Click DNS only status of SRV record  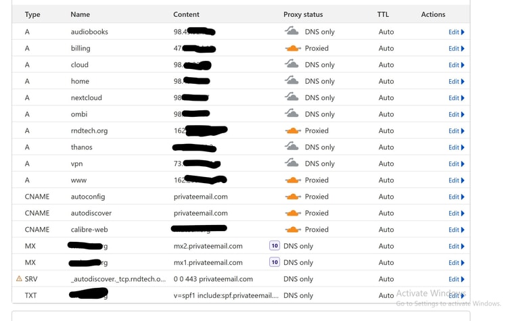298,279
